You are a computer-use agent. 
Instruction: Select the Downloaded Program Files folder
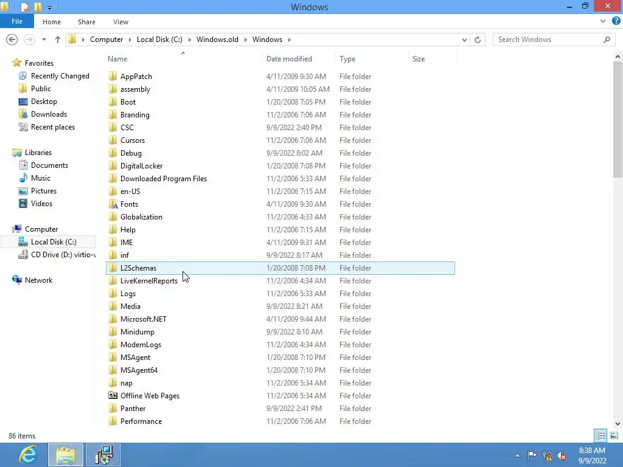[164, 179]
